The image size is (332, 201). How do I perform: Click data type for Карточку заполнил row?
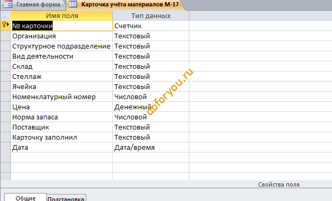pyautogui.click(x=151, y=138)
